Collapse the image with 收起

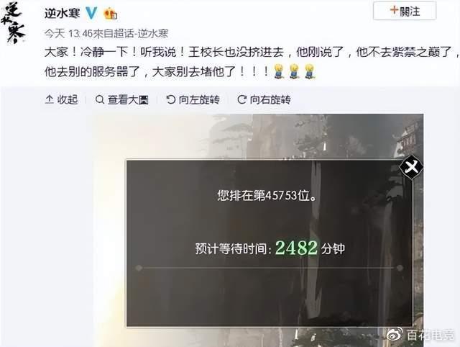pyautogui.click(x=62, y=99)
